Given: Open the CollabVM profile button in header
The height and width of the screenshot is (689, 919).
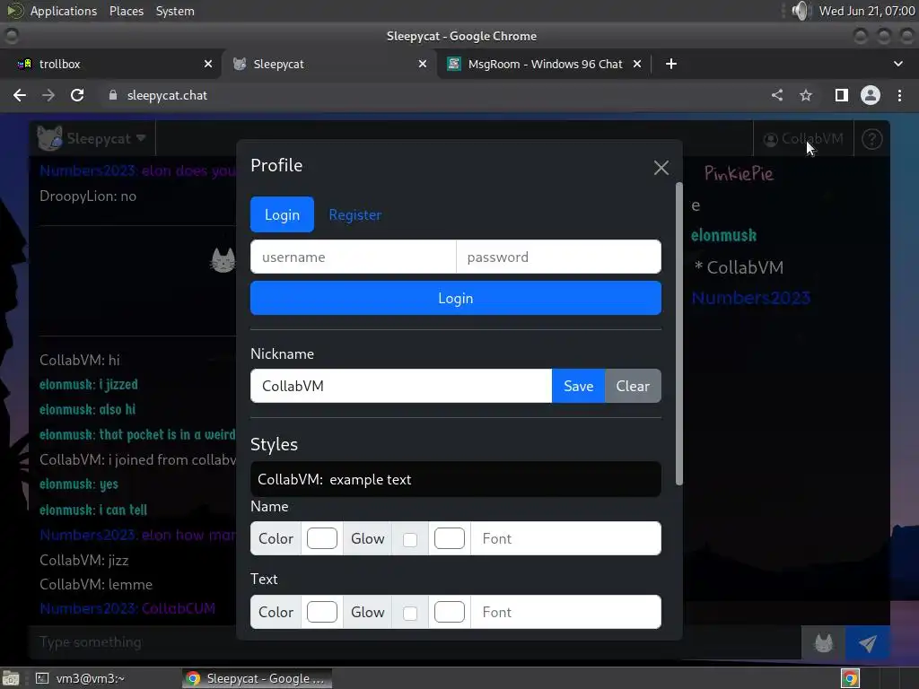Looking at the screenshot, I should tap(803, 139).
